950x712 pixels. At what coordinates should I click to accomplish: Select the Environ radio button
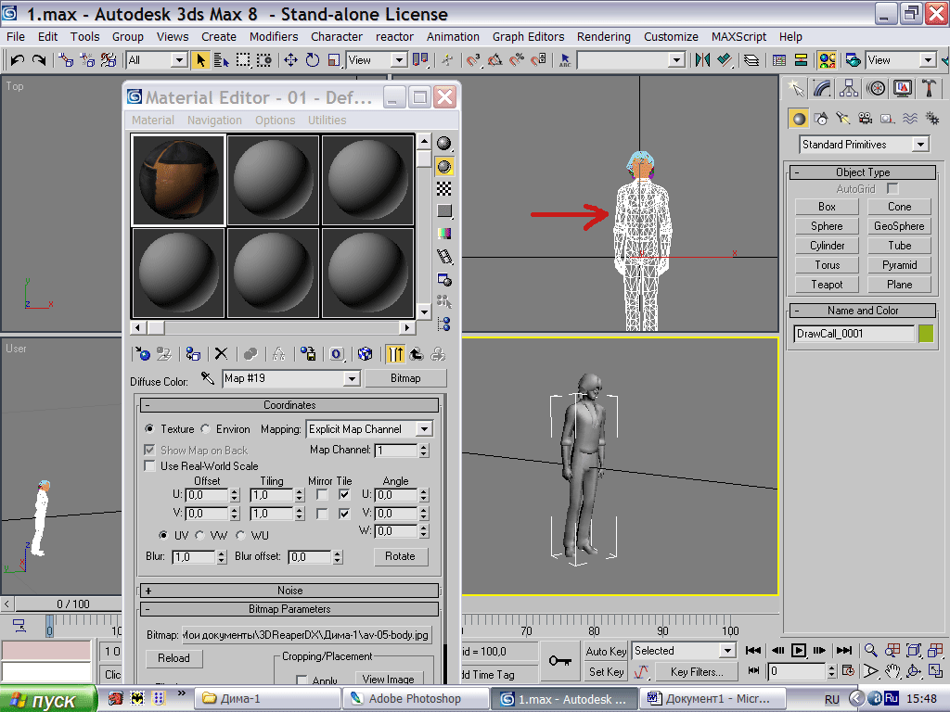(205, 428)
